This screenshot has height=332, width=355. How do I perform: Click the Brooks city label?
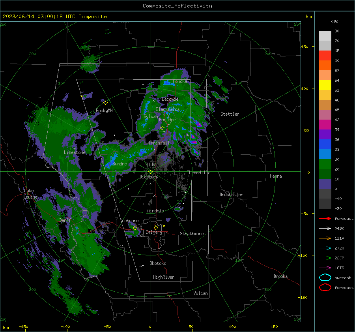point(280,276)
